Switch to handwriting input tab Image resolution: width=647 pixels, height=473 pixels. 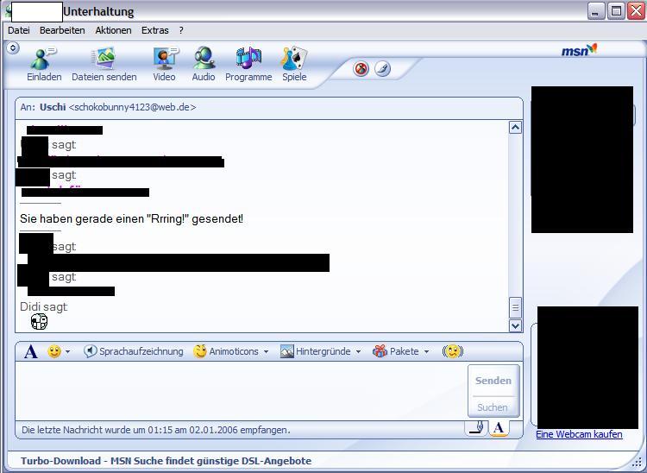pos(477,428)
